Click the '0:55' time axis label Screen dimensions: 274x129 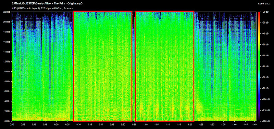tap(134, 125)
